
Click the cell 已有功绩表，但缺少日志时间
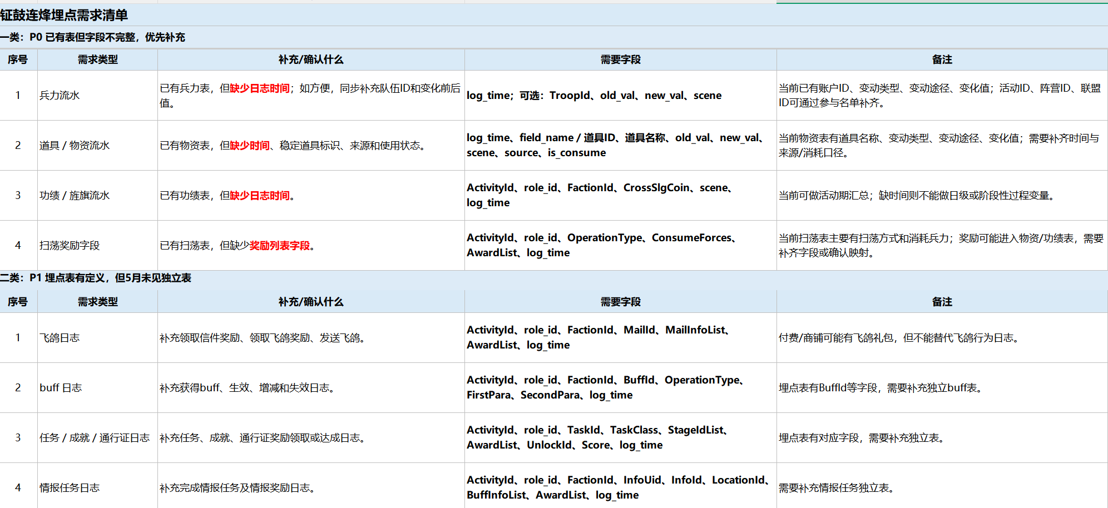point(311,196)
